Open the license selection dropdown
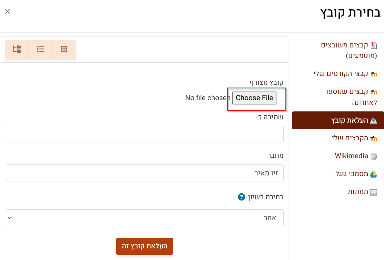 (145, 218)
